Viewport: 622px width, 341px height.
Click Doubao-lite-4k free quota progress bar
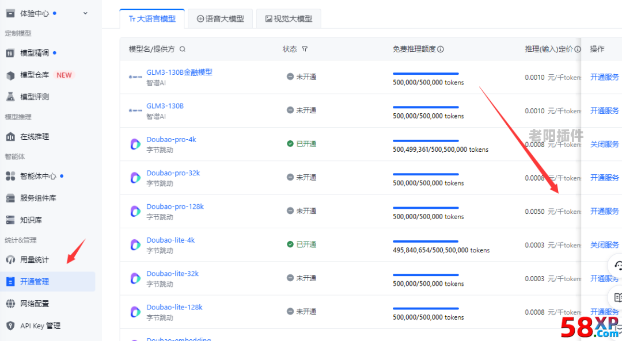point(426,241)
